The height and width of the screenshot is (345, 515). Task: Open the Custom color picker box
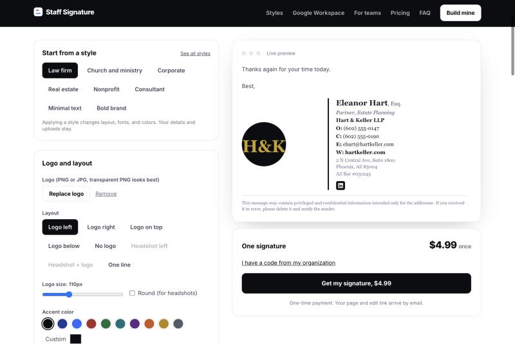click(75, 339)
